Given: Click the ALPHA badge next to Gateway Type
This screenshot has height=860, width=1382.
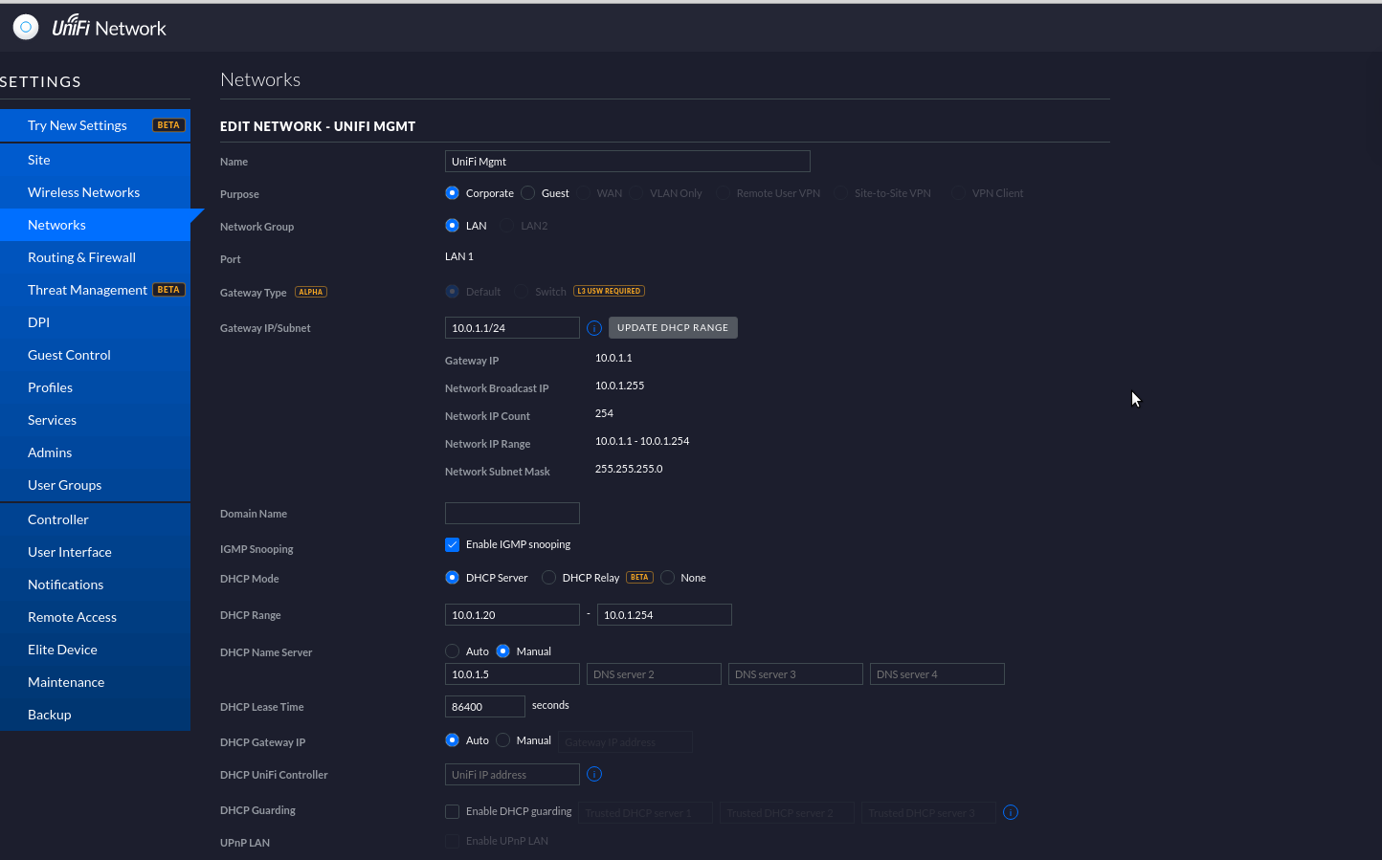Looking at the screenshot, I should 311,292.
